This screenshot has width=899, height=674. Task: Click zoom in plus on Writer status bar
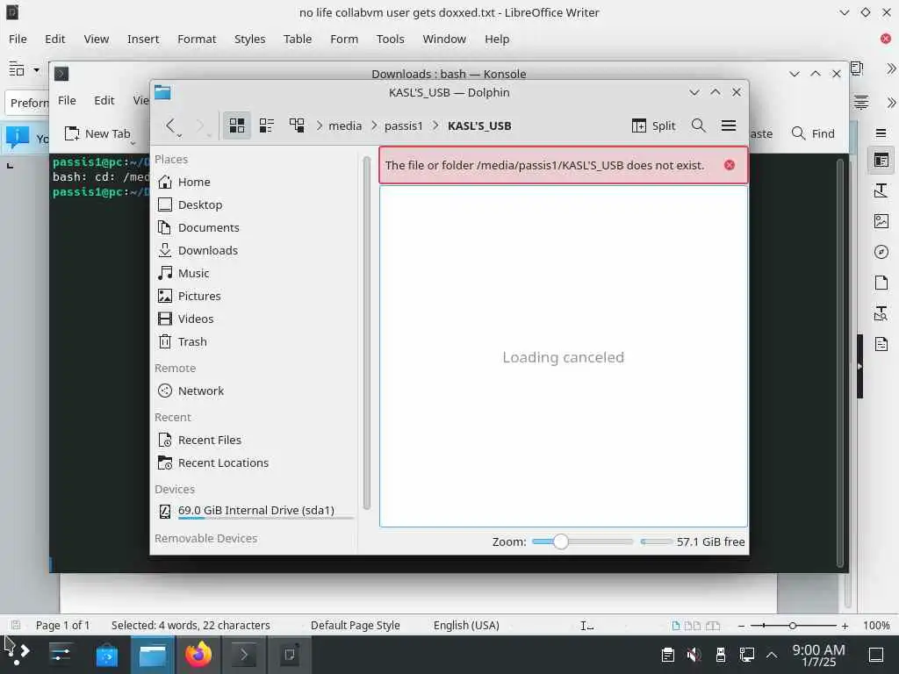tap(845, 626)
